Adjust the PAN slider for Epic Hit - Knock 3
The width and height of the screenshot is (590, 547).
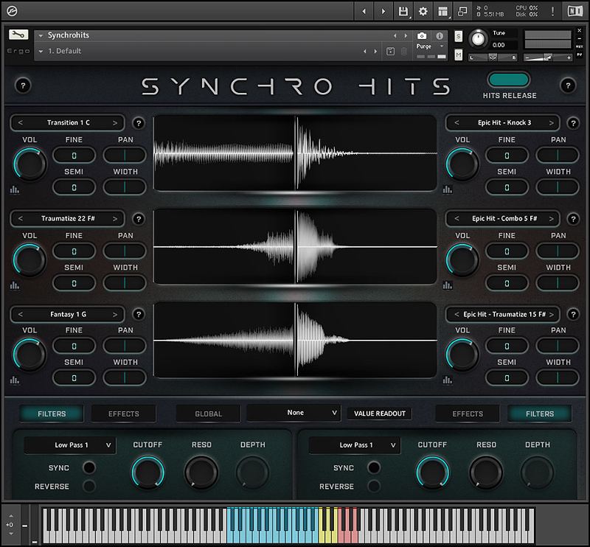coord(558,155)
